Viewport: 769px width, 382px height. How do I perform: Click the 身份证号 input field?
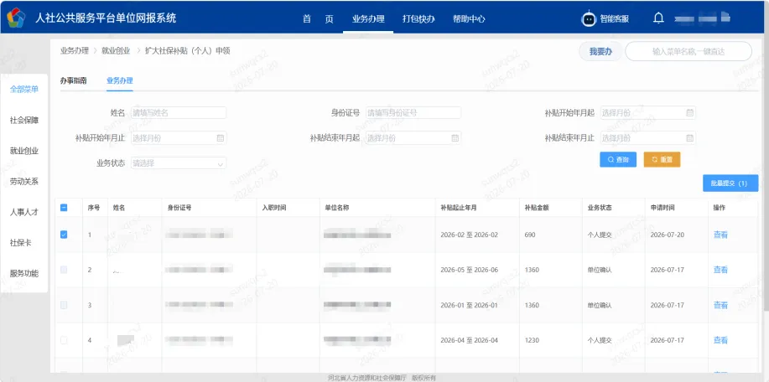tap(413, 112)
